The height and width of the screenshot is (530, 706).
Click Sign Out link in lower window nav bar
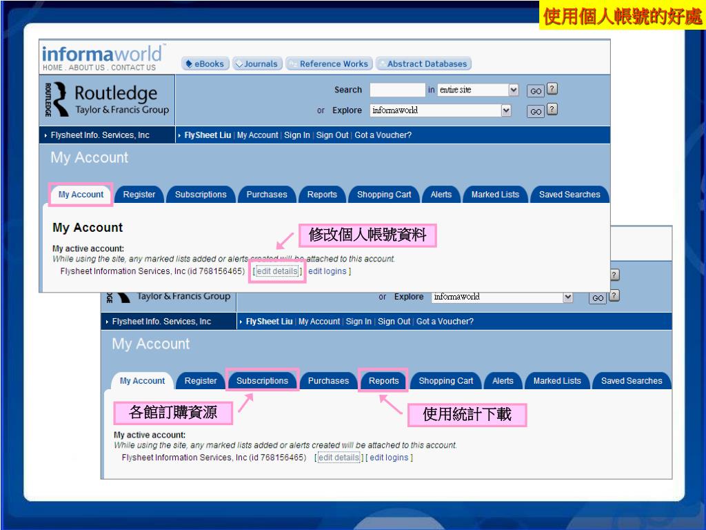[394, 322]
